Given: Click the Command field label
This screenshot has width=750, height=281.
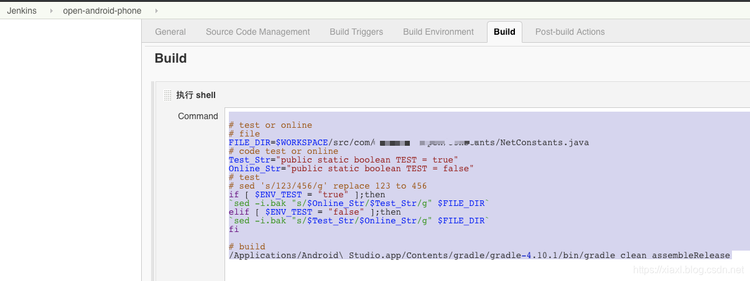Looking at the screenshot, I should click(x=198, y=116).
